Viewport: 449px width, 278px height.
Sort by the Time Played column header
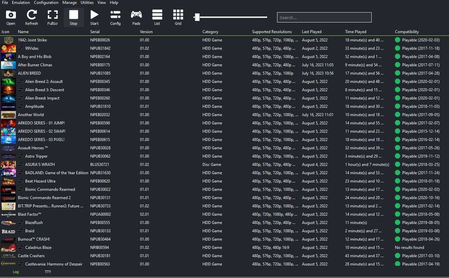point(356,32)
